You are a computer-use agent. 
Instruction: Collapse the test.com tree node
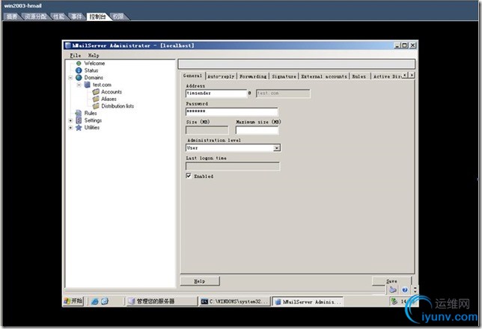pos(79,84)
